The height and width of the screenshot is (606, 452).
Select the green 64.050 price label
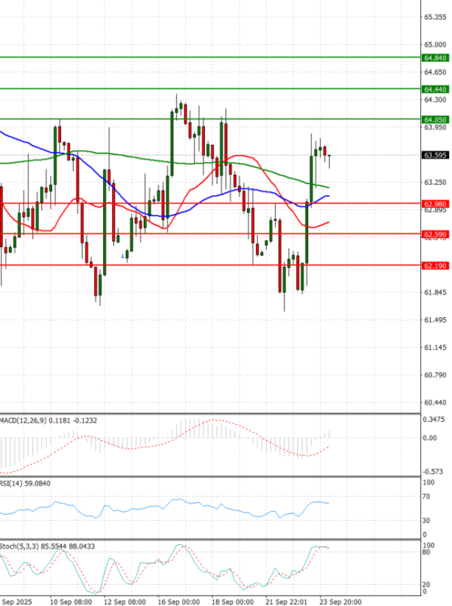point(435,120)
